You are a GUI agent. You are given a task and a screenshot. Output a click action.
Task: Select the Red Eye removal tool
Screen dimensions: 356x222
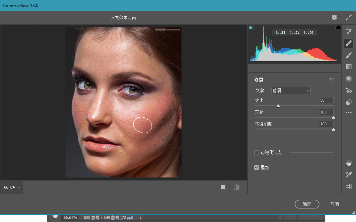click(x=348, y=90)
